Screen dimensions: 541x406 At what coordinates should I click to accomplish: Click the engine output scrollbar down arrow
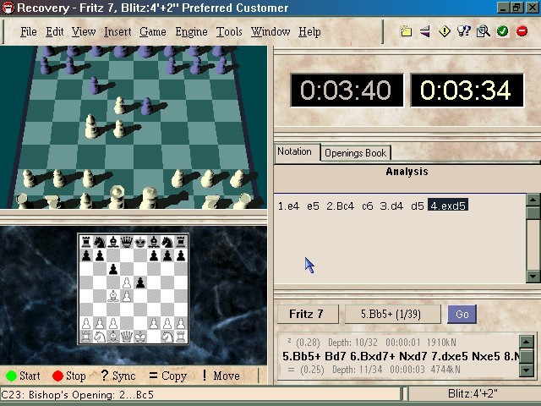click(x=527, y=370)
